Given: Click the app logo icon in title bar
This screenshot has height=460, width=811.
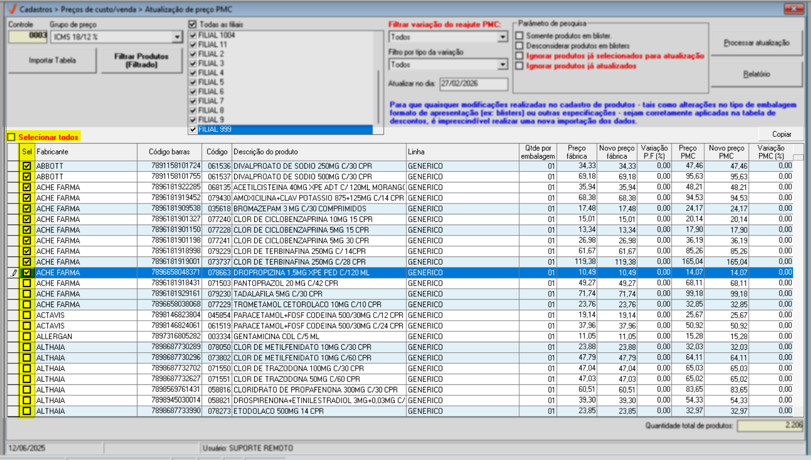Looking at the screenshot, I should coord(12,9).
